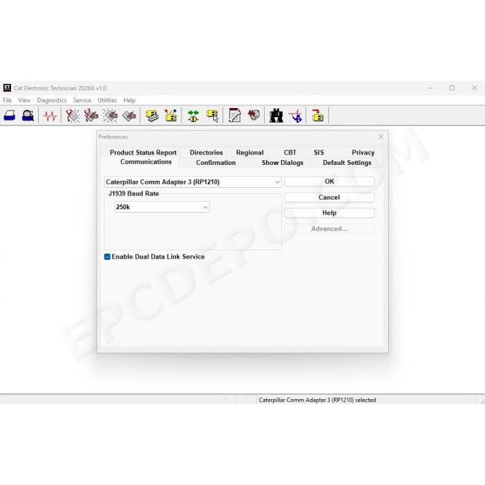Uncheck Enable Dual Data Link Service

tap(107, 257)
